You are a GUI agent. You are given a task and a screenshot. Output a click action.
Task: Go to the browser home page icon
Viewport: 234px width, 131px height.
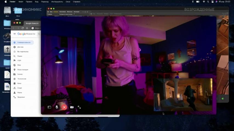[27, 28]
